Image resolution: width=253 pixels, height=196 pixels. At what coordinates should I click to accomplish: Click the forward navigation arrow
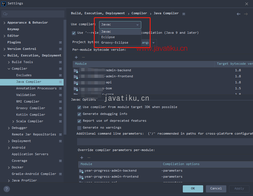(x=246, y=14)
